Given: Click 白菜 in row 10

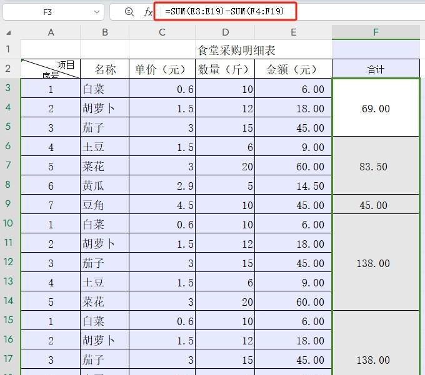Looking at the screenshot, I should [105, 224].
